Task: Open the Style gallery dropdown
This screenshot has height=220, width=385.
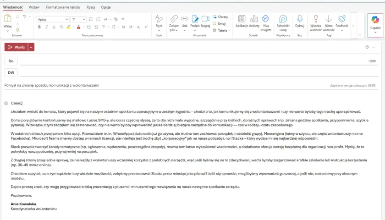Action: tap(159, 30)
